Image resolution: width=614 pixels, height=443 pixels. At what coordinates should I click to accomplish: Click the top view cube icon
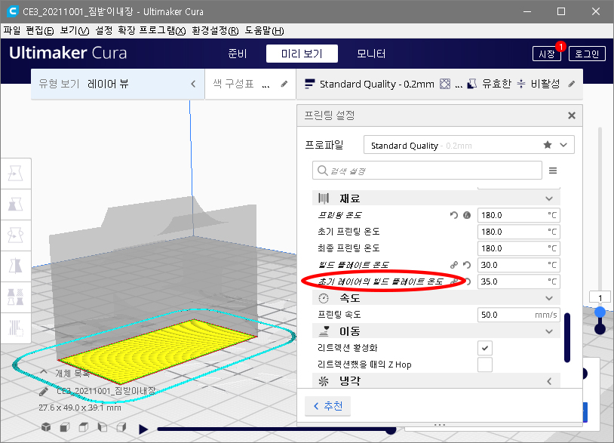click(x=84, y=427)
